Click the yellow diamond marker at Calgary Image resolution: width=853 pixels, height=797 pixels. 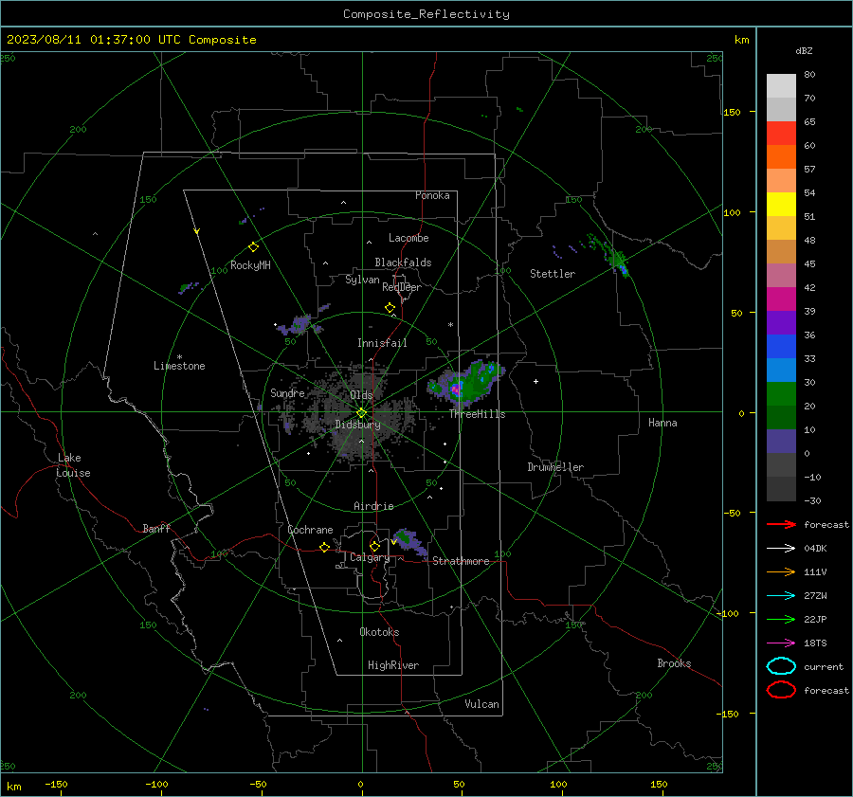(374, 546)
